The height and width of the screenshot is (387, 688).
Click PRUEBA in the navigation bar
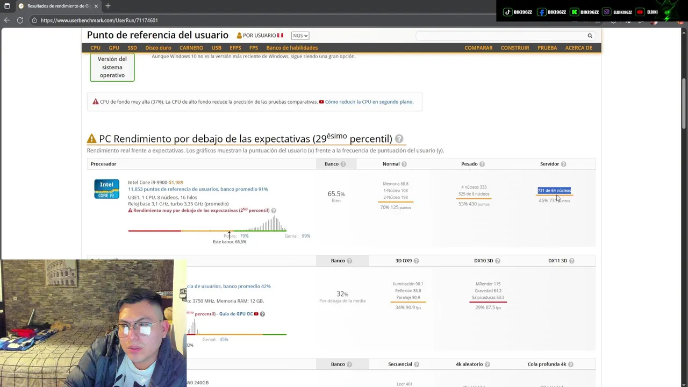(x=547, y=48)
